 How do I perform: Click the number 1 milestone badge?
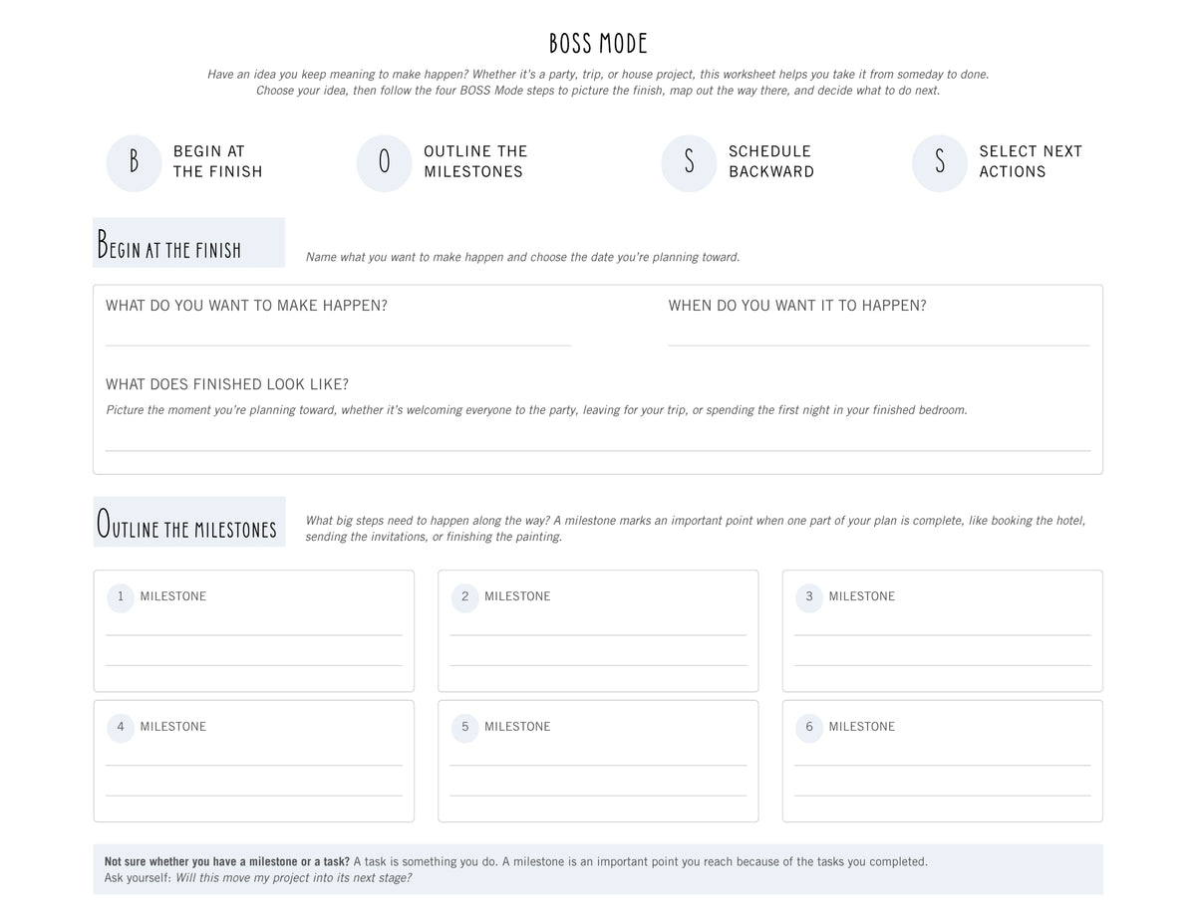(121, 597)
